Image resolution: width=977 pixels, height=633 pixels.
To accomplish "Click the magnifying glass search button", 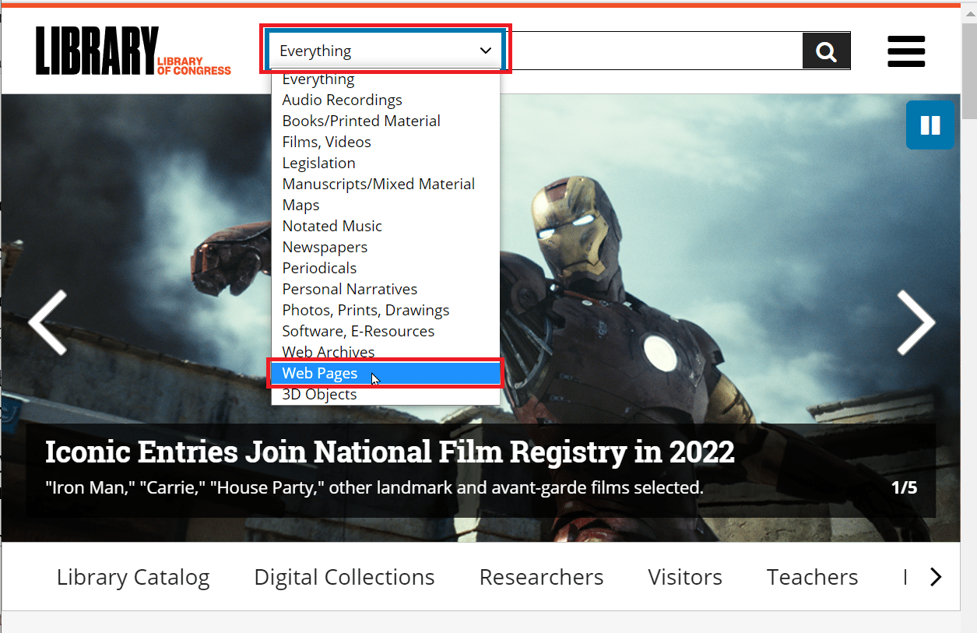I will (x=826, y=51).
